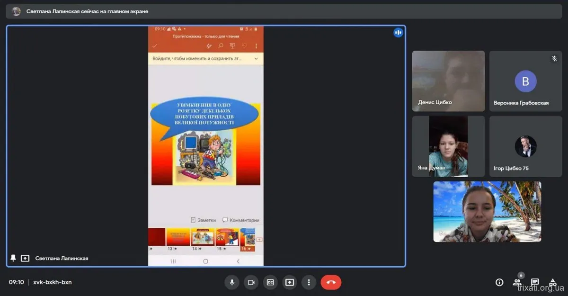This screenshot has width=568, height=296.
Task: Open PowerPoint vertical three-dot menu
Action: (256, 46)
